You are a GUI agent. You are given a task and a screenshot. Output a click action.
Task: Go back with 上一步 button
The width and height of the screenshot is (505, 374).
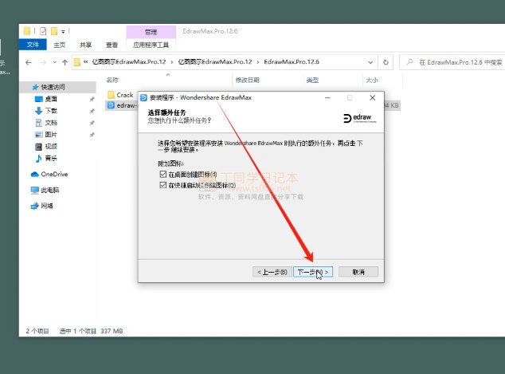click(272, 272)
